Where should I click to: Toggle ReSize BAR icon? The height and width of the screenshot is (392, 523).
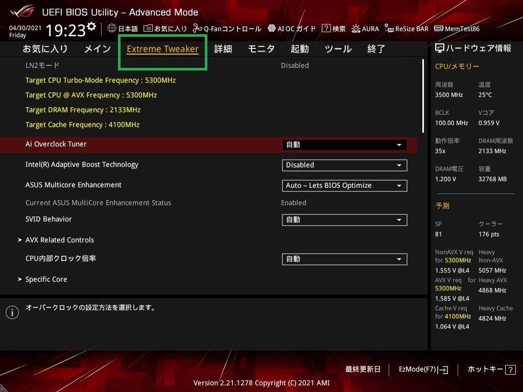click(x=389, y=29)
